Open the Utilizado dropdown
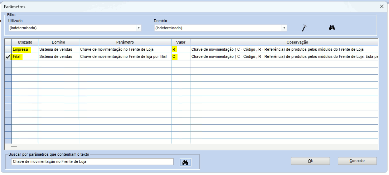Image resolution: width=389 pixels, height=175 pixels. click(x=138, y=28)
